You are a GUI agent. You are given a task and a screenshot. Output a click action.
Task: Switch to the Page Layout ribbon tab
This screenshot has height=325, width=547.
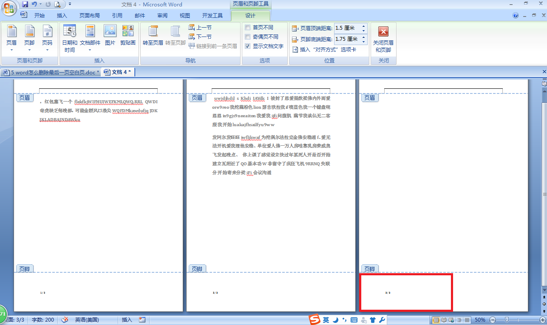89,15
